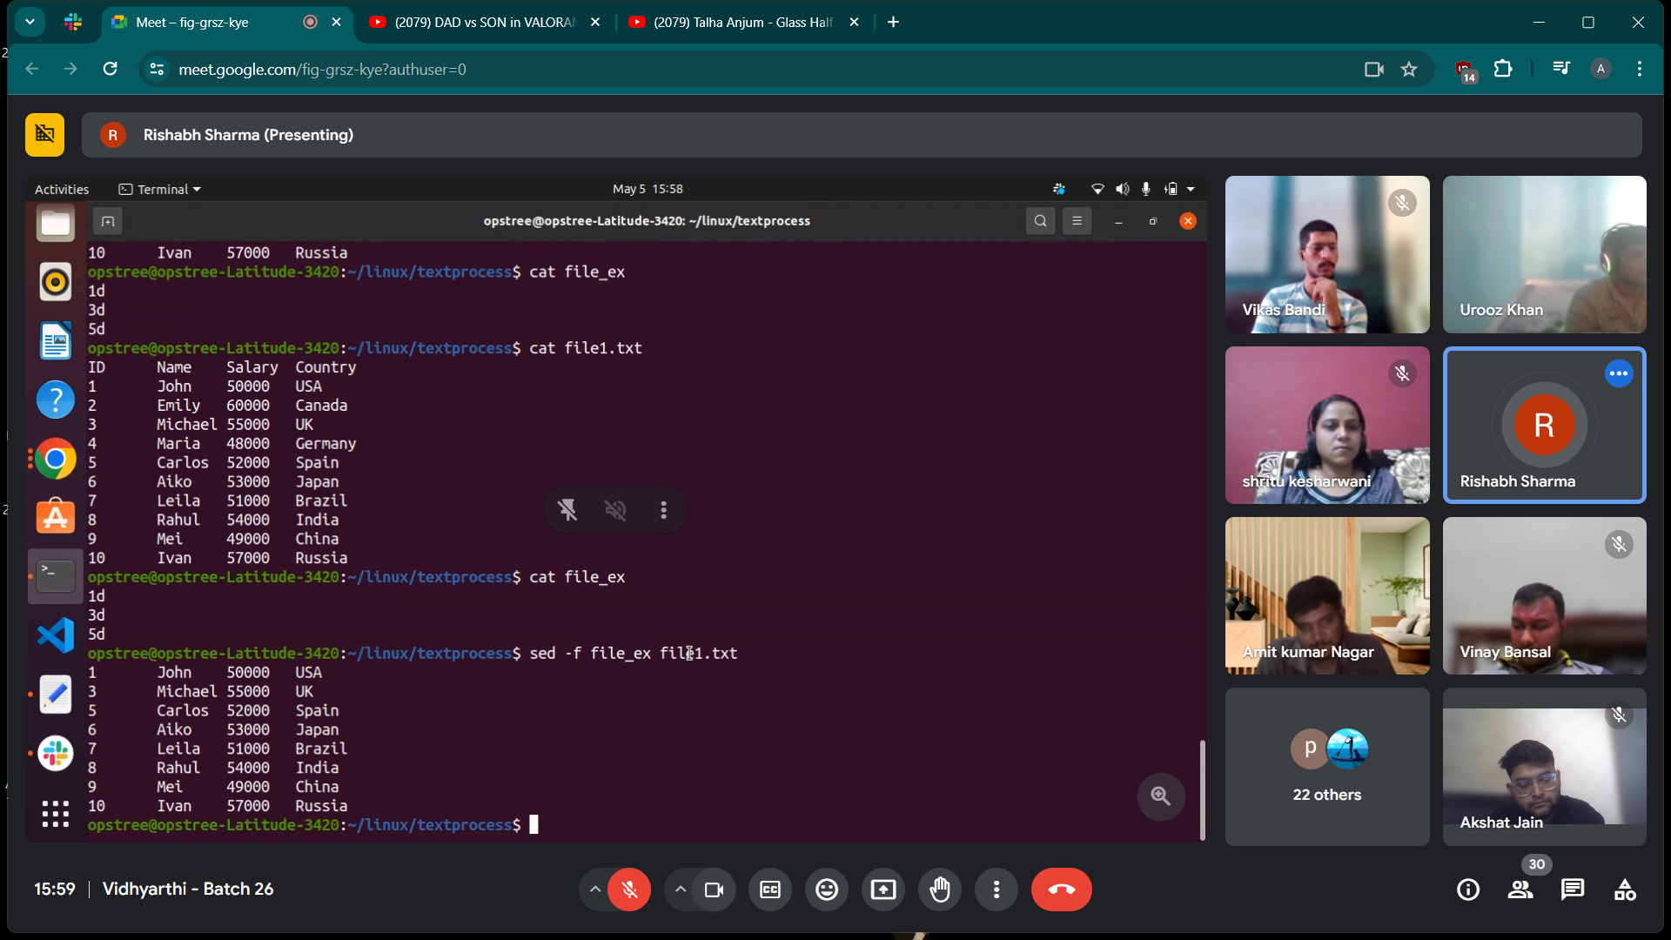
Task: Open more options three-dot menu in toolbar
Action: [x=997, y=890]
